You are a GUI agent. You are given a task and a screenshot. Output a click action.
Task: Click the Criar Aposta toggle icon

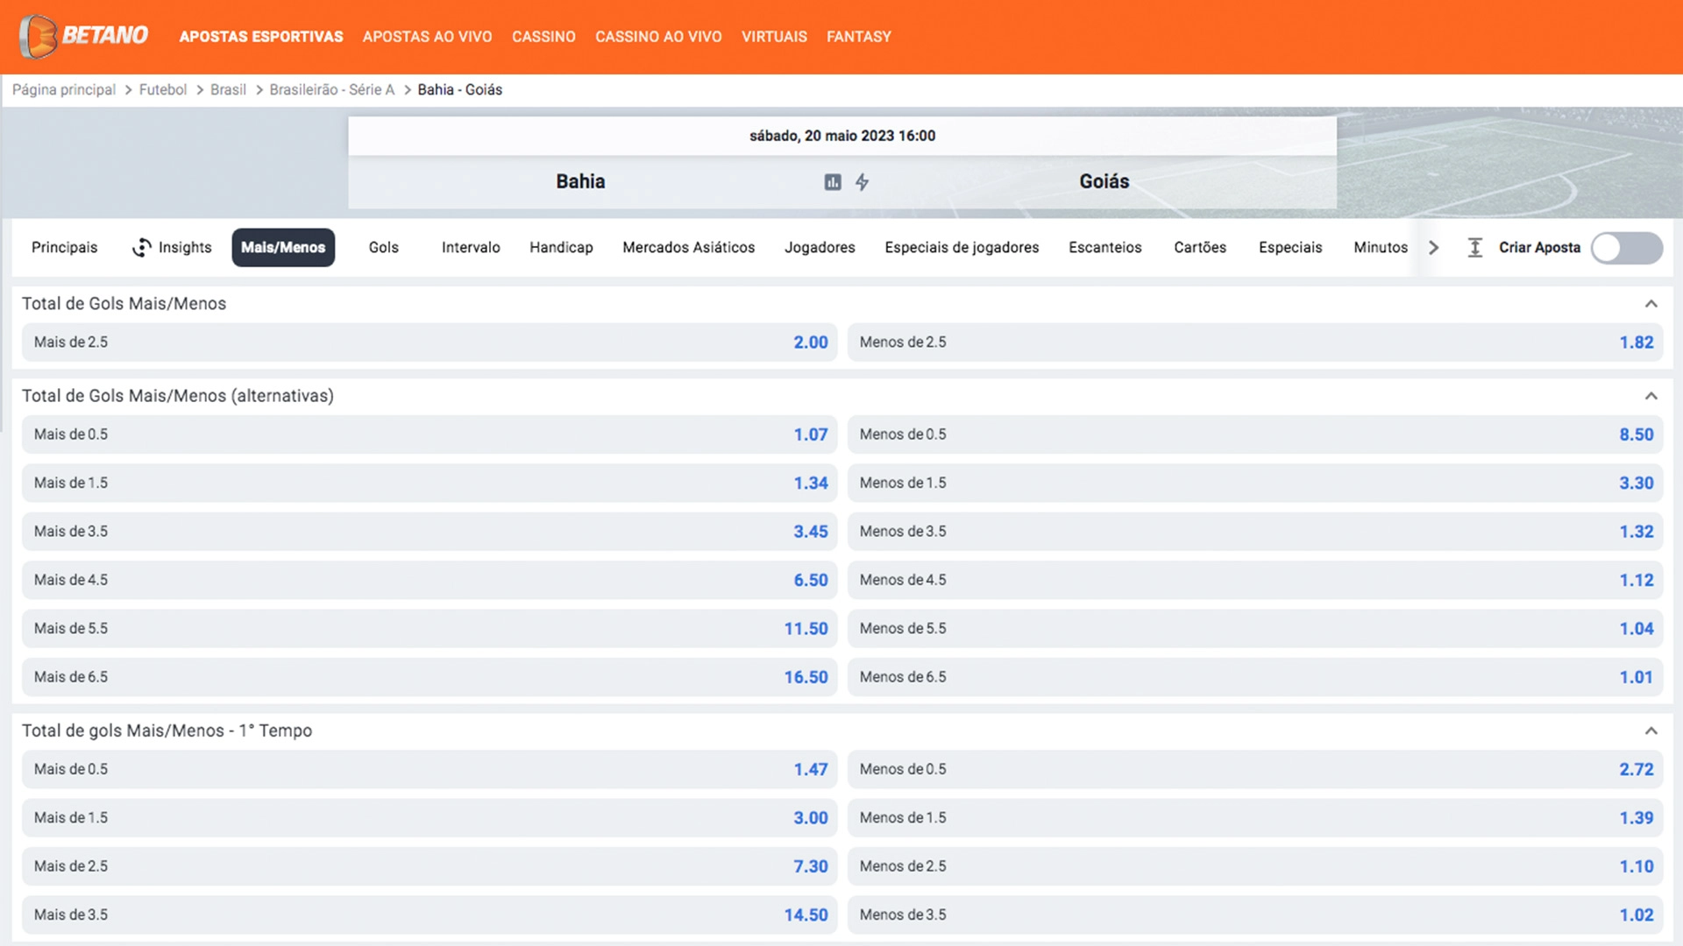coord(1626,247)
